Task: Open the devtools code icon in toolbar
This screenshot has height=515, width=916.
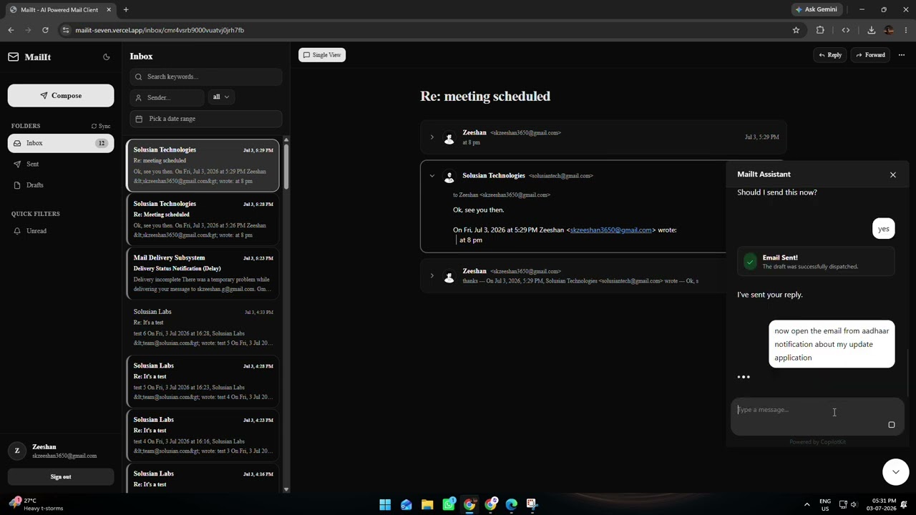Action: pyautogui.click(x=846, y=30)
